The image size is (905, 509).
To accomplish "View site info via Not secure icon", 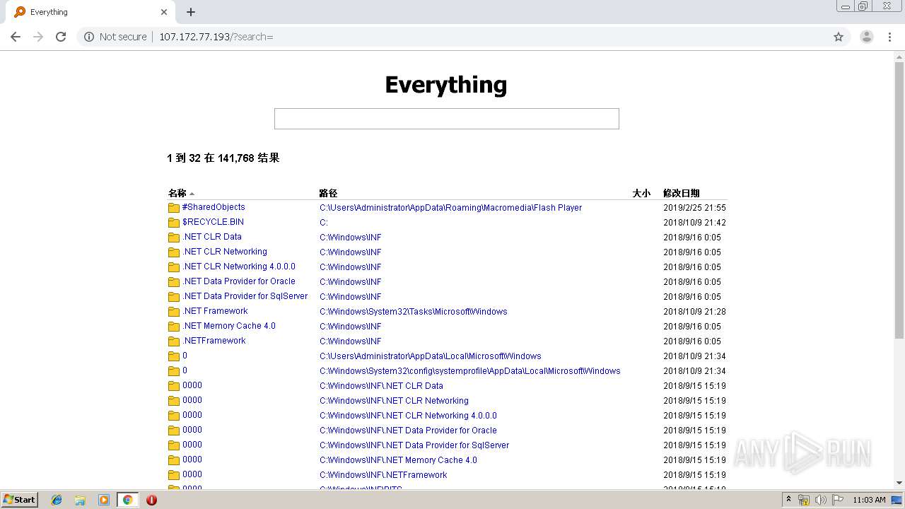I will pos(89,37).
